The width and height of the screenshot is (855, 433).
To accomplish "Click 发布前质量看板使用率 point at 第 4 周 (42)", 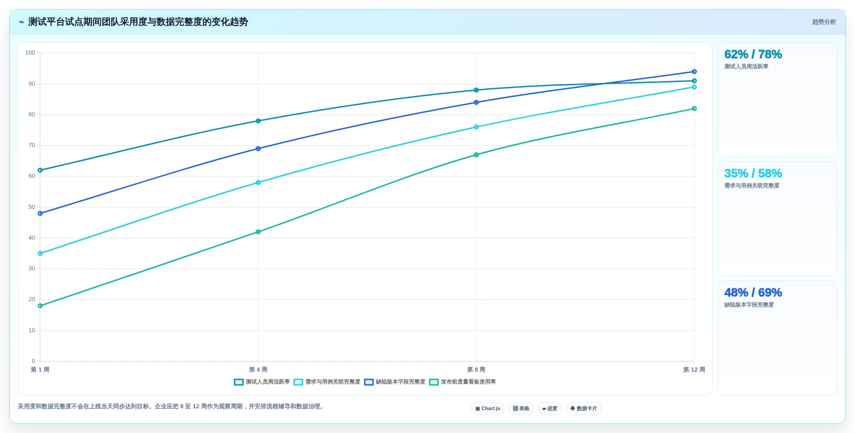I will 258,232.
